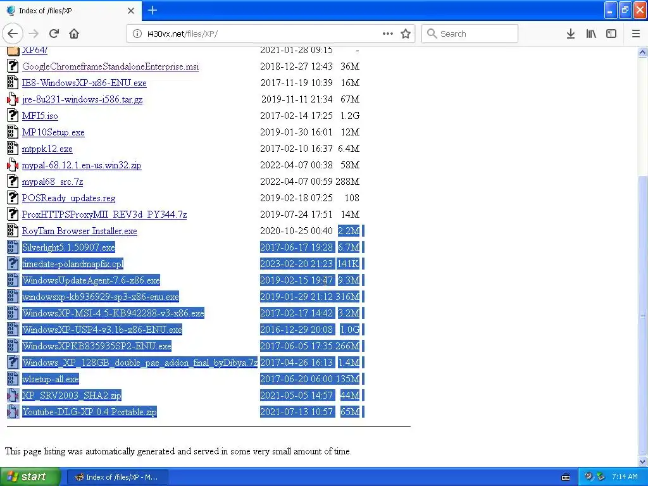Click scrollbar down arrow

coord(642,461)
